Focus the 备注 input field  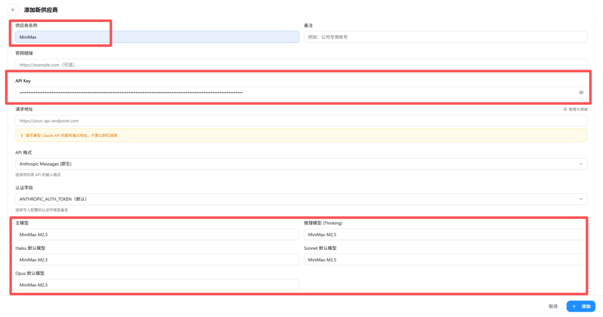tap(445, 37)
